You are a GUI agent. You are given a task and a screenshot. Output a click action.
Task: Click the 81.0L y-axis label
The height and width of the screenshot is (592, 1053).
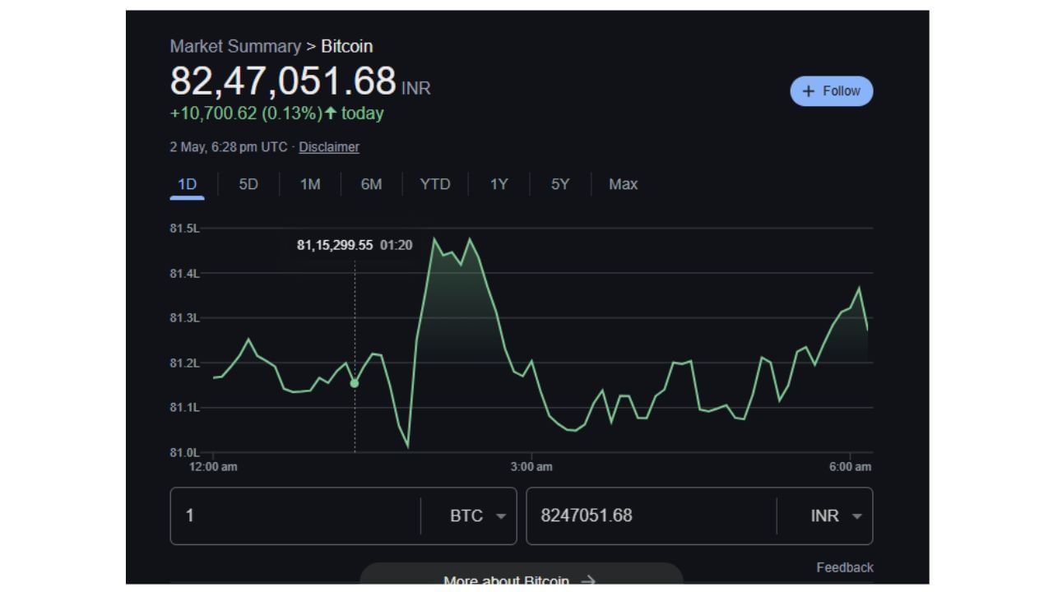[184, 452]
